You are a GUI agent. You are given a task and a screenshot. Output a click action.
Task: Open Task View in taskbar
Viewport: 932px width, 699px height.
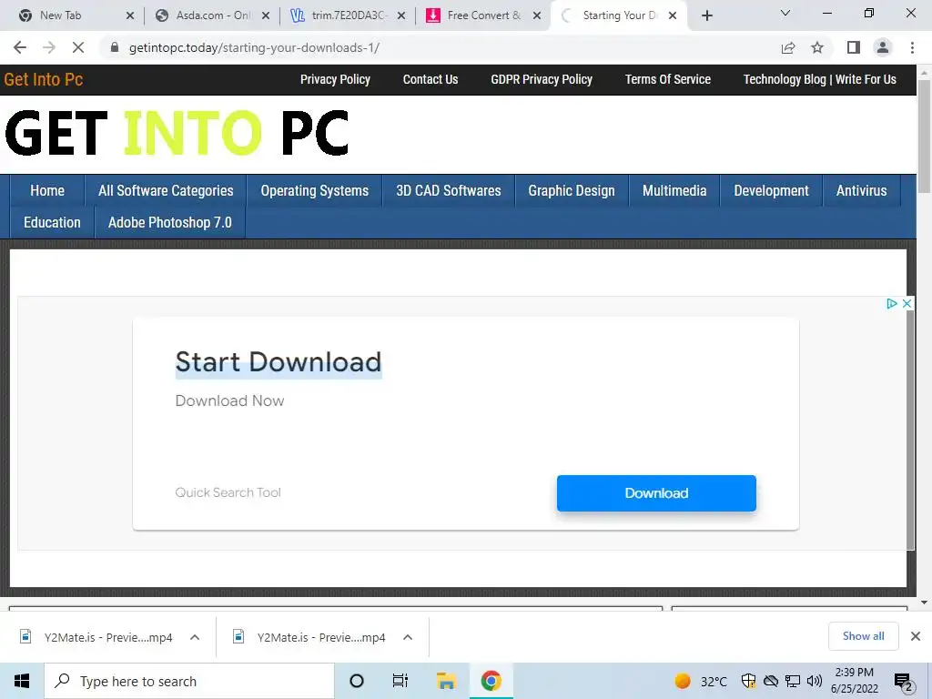point(400,681)
